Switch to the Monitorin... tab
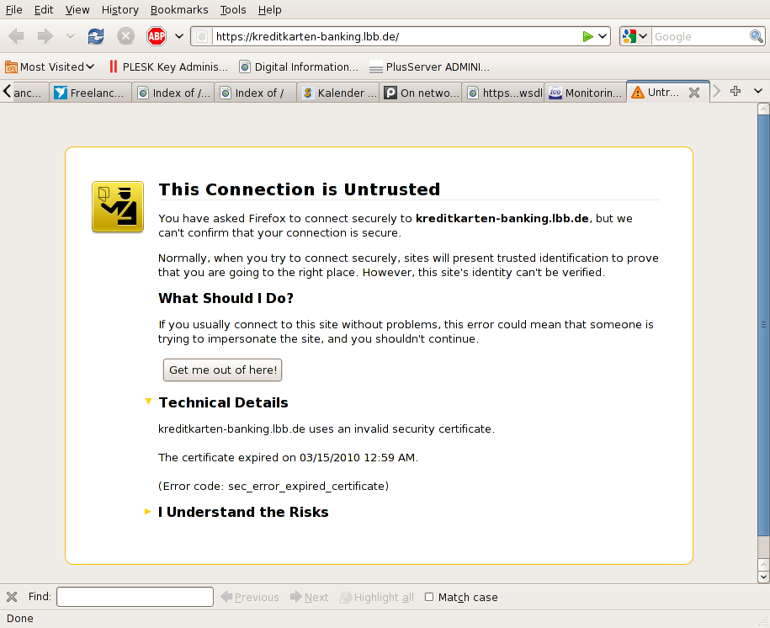The height and width of the screenshot is (628, 770). tap(585, 93)
